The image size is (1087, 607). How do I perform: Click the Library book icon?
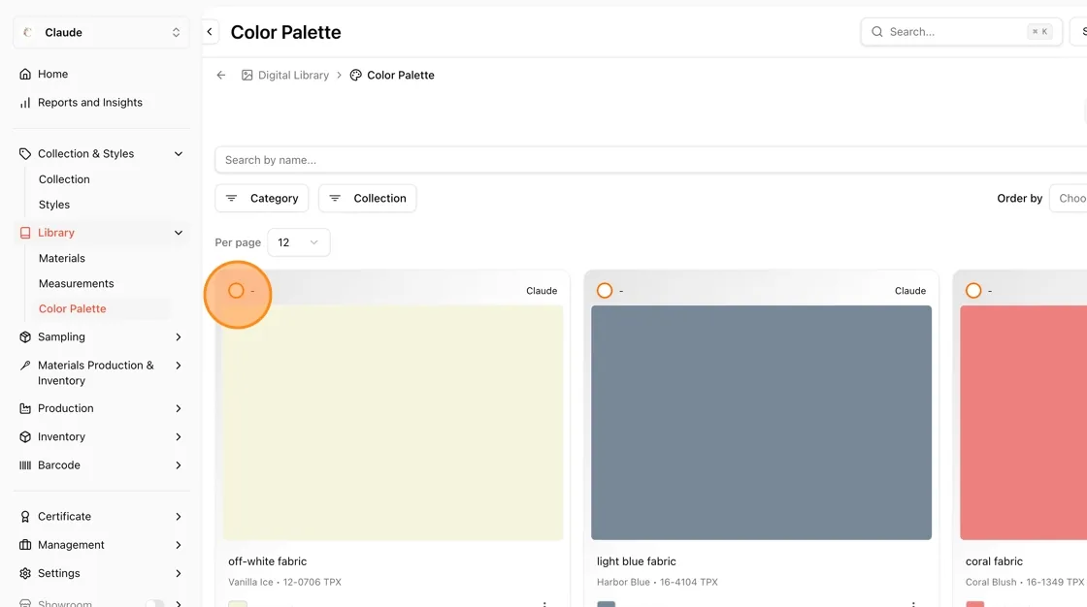click(25, 233)
